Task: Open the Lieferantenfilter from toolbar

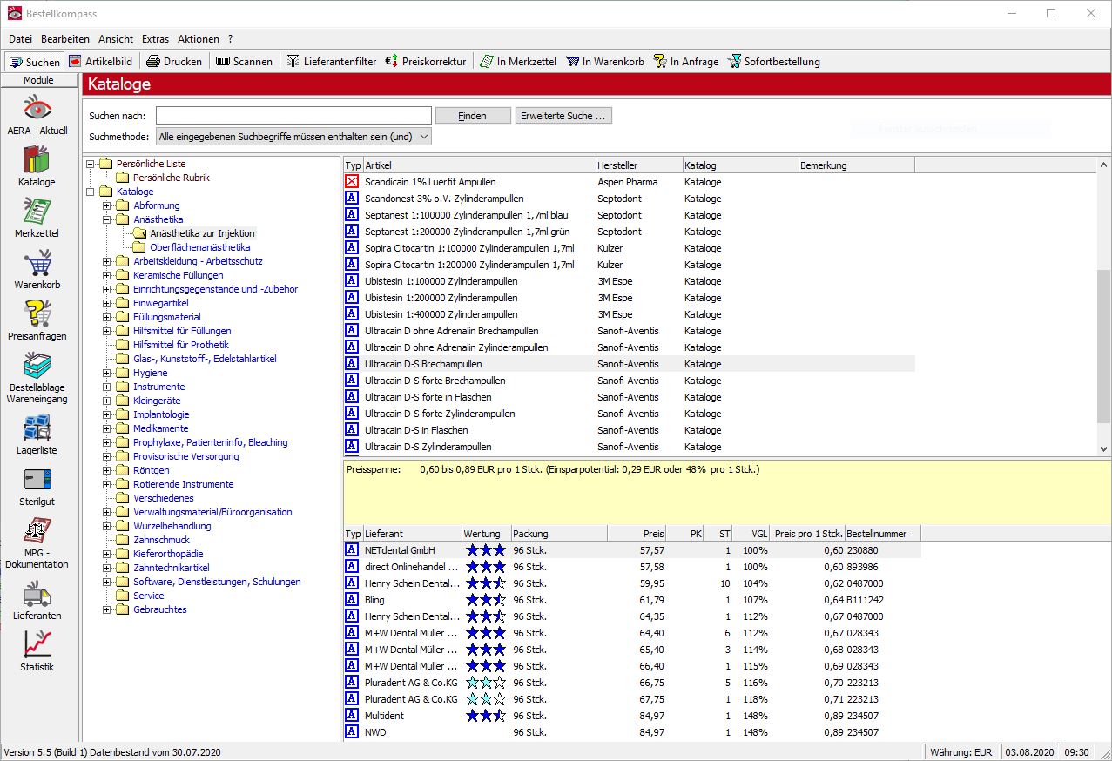Action: coord(332,62)
